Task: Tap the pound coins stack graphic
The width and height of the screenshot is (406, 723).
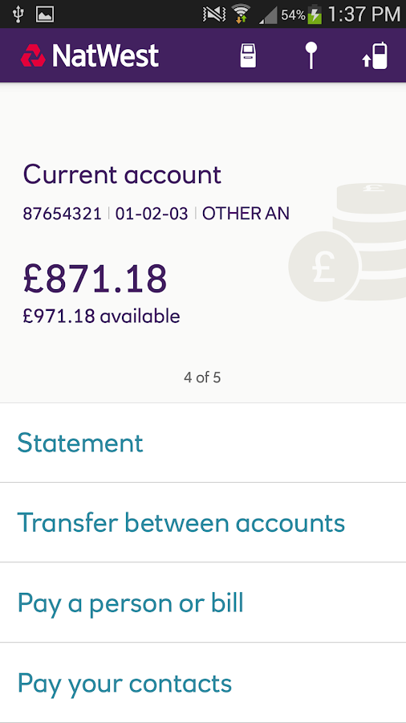Action: [x=347, y=242]
